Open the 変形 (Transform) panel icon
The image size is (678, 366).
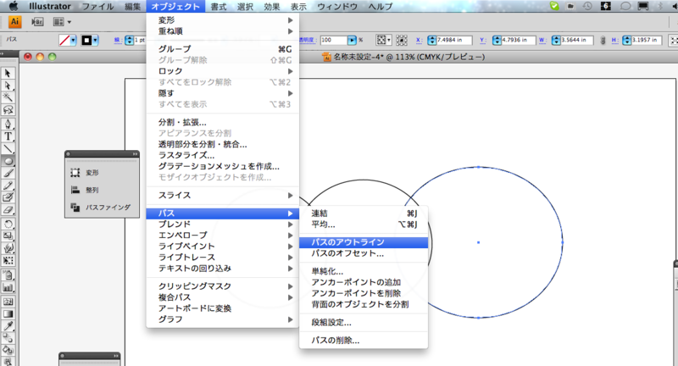75,173
